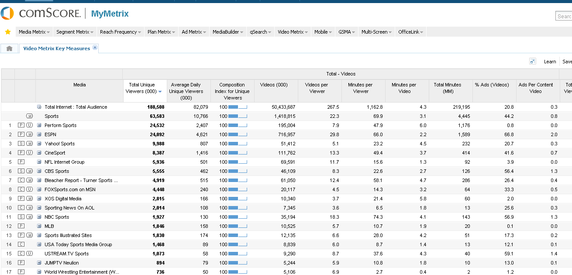Click the U badge icon on Sports row

(x=29, y=116)
